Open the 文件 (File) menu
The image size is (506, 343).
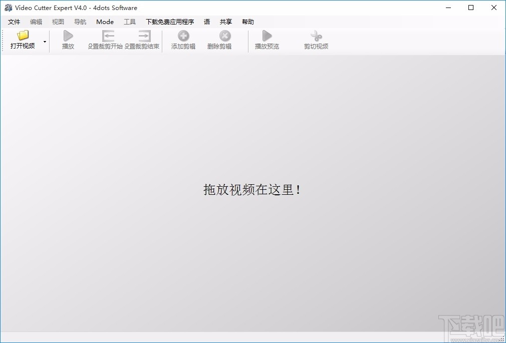tap(14, 22)
